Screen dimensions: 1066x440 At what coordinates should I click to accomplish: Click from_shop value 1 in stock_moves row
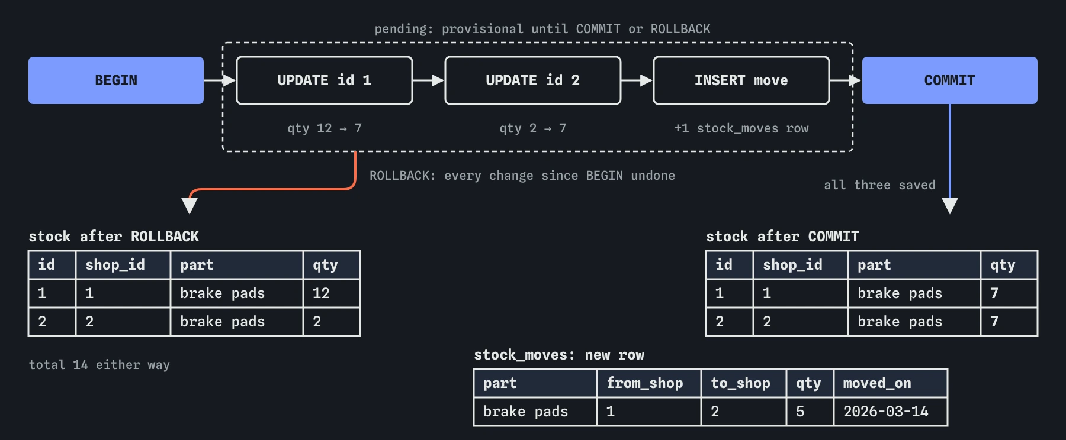point(649,412)
